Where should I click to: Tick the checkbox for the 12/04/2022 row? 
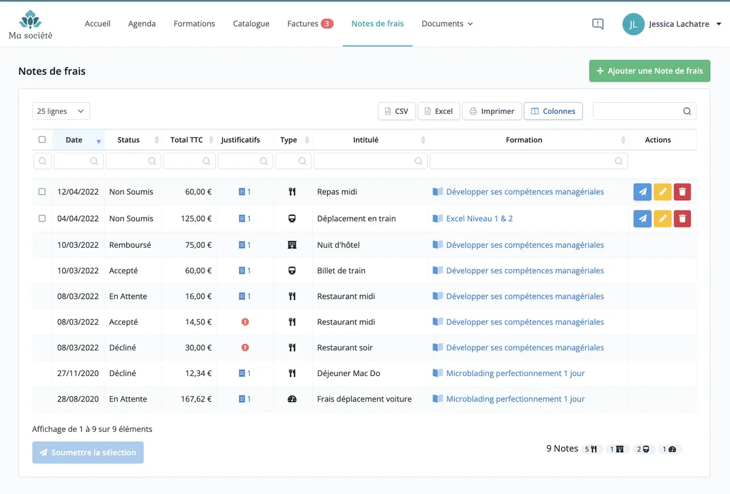point(42,192)
